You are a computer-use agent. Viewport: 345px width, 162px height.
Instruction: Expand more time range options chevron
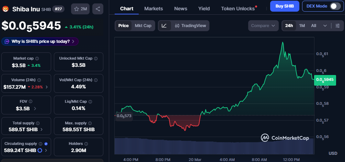[325, 26]
